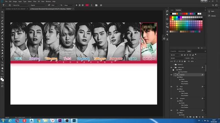Select the History Brush tool
The image size is (220, 123).
2,42
